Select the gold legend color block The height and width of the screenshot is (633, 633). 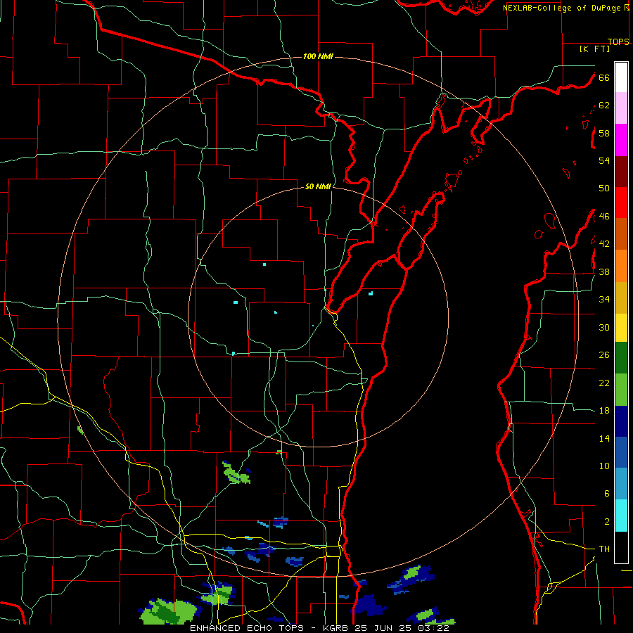coord(621,298)
